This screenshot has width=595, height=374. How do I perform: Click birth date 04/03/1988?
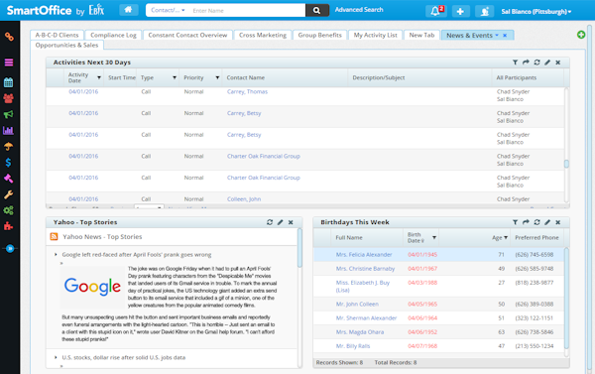[422, 283]
